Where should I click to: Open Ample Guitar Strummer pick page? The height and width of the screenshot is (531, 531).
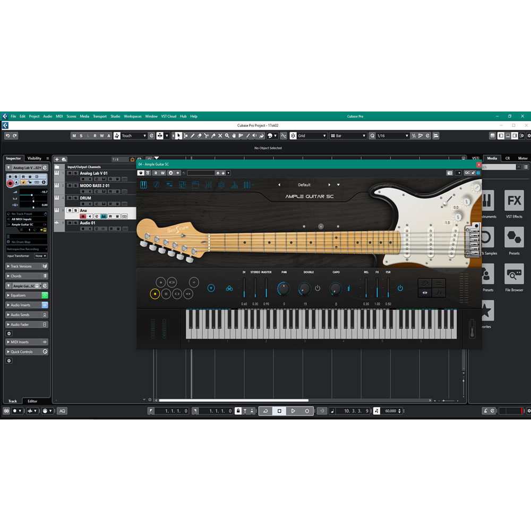[156, 185]
